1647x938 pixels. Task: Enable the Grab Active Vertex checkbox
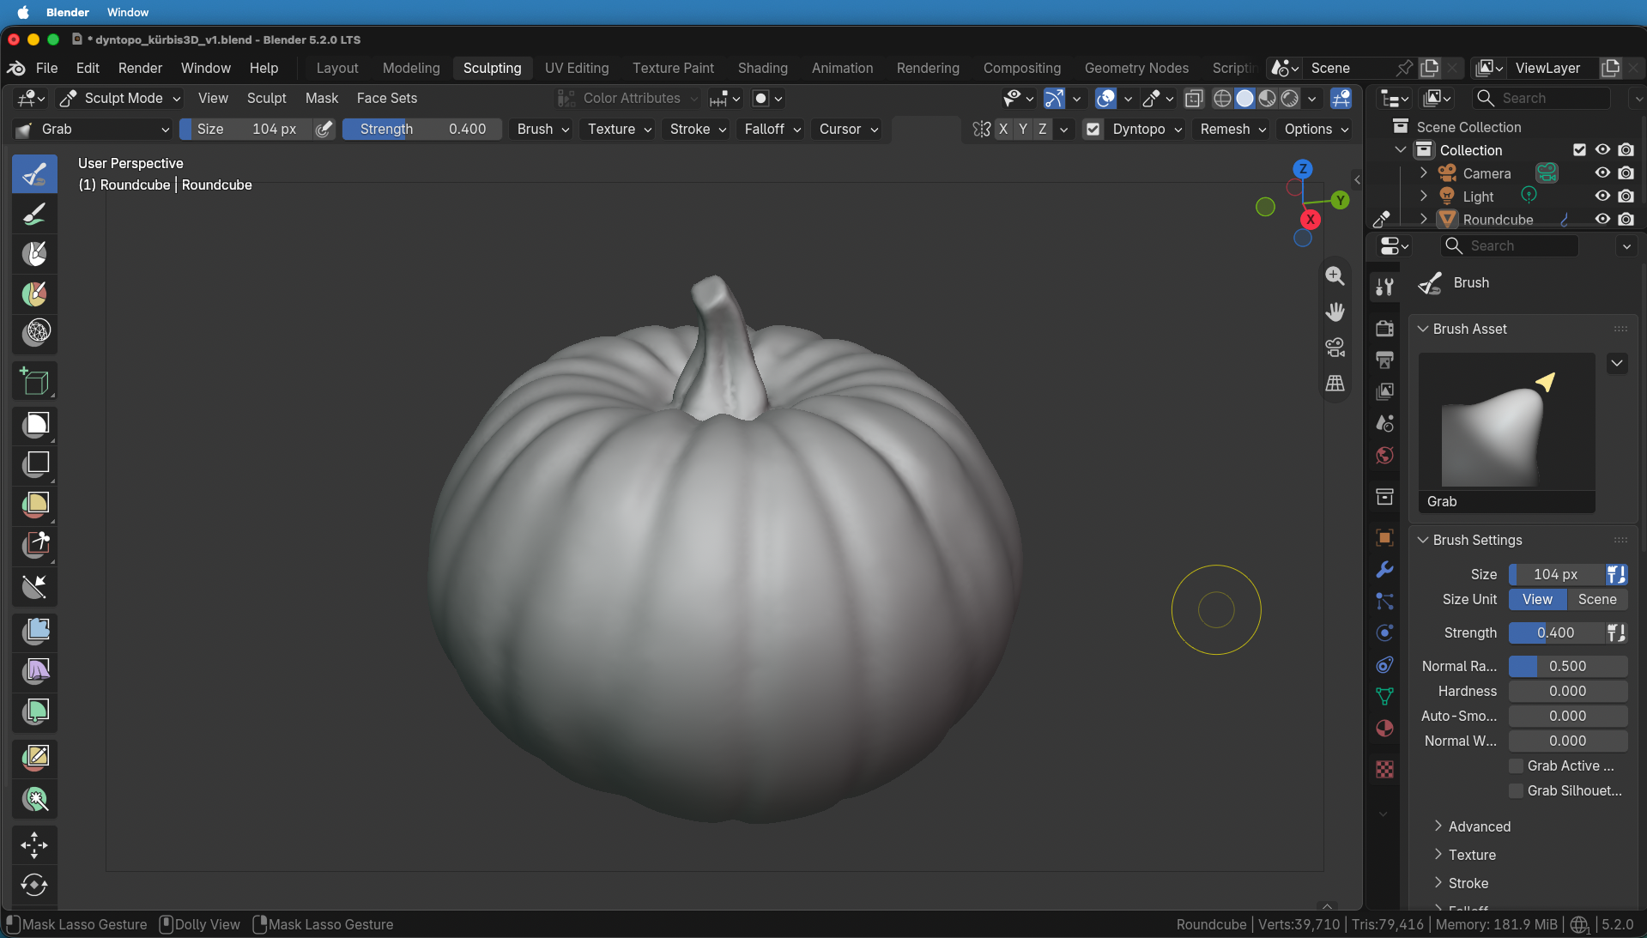tap(1517, 766)
